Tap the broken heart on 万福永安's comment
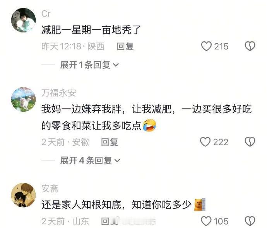This screenshot has width=267, height=228. tap(250, 142)
